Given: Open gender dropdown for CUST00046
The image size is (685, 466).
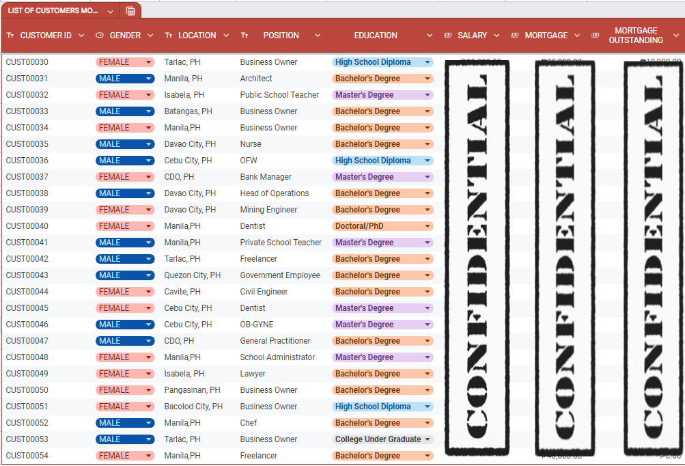Looking at the screenshot, I should click(125, 325).
